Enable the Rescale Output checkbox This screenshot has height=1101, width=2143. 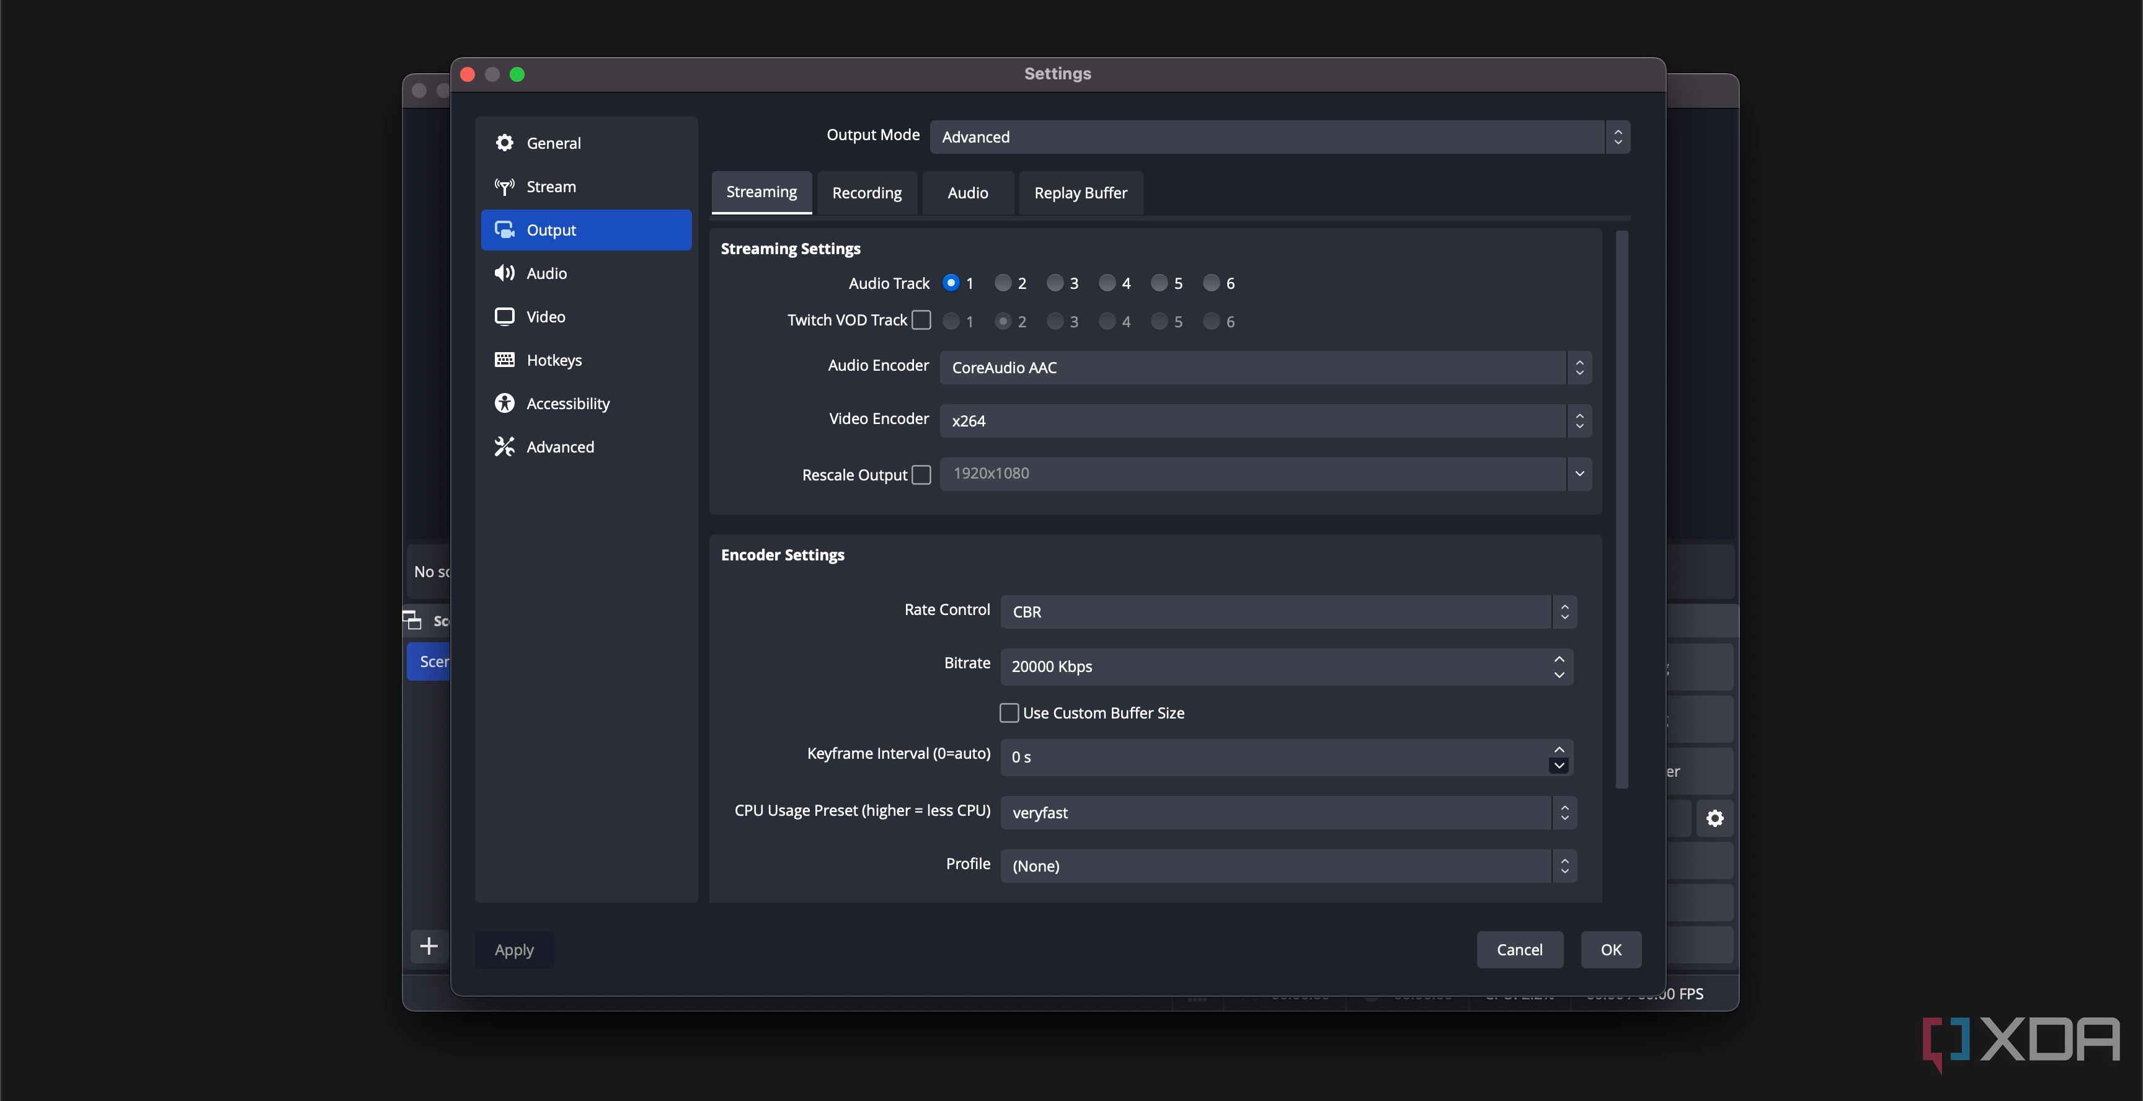point(921,475)
